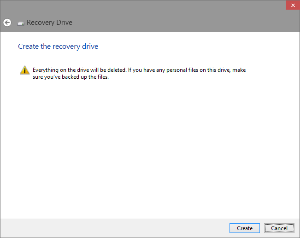Click blank white area below the warning
The height and width of the screenshot is (238, 300).
tap(150, 147)
